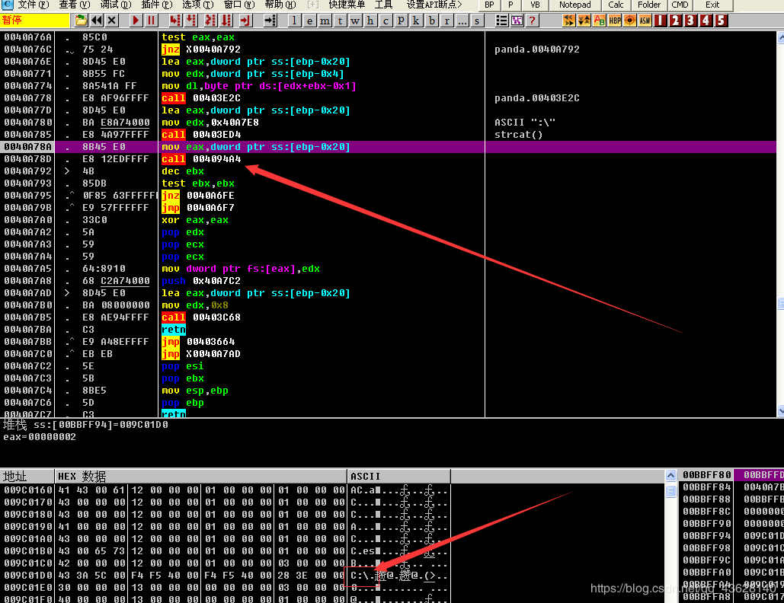Click the Go to address arrow icon

click(x=270, y=21)
